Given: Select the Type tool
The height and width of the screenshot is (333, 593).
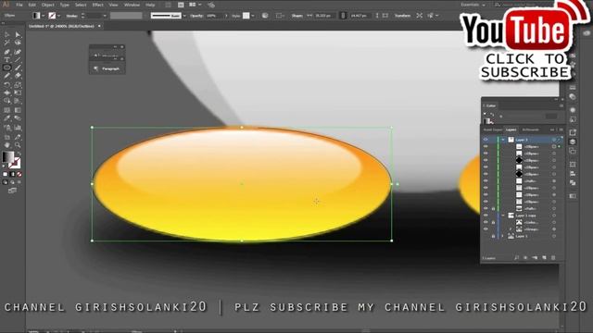Looking at the screenshot, I should click(x=6, y=59).
